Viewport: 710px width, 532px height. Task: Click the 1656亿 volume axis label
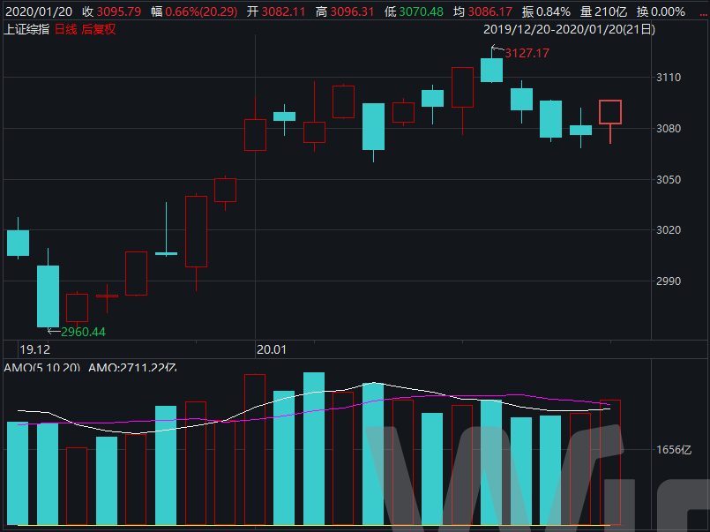coord(675,450)
